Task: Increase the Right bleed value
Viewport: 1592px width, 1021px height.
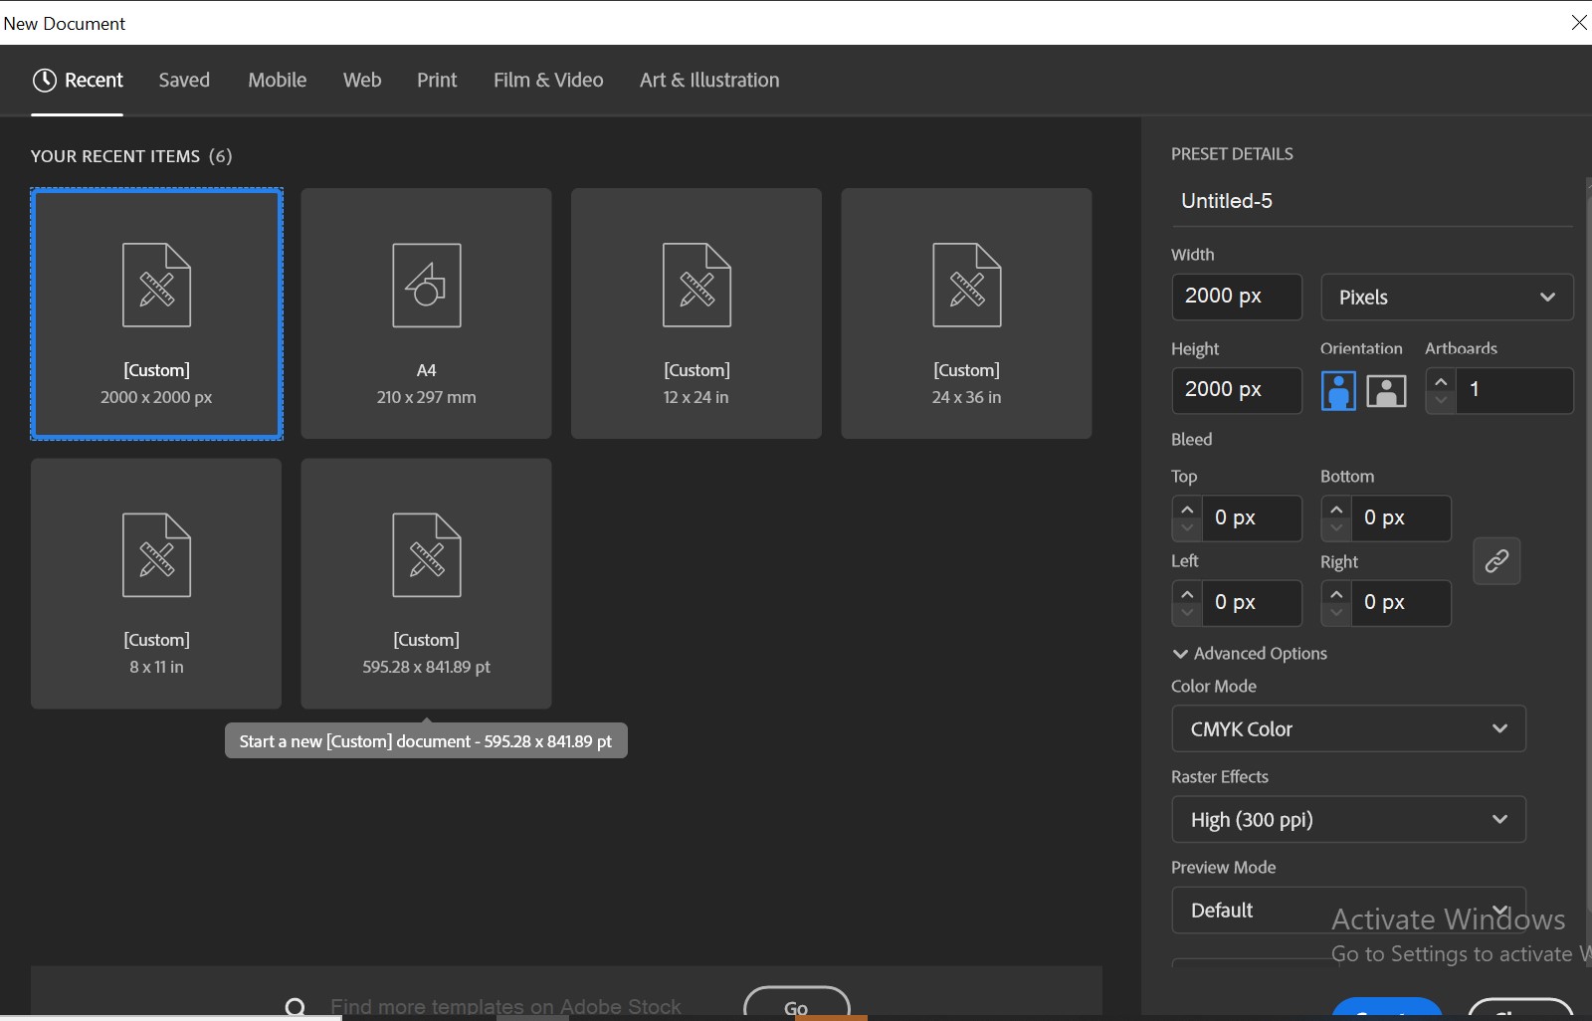Action: (1336, 593)
